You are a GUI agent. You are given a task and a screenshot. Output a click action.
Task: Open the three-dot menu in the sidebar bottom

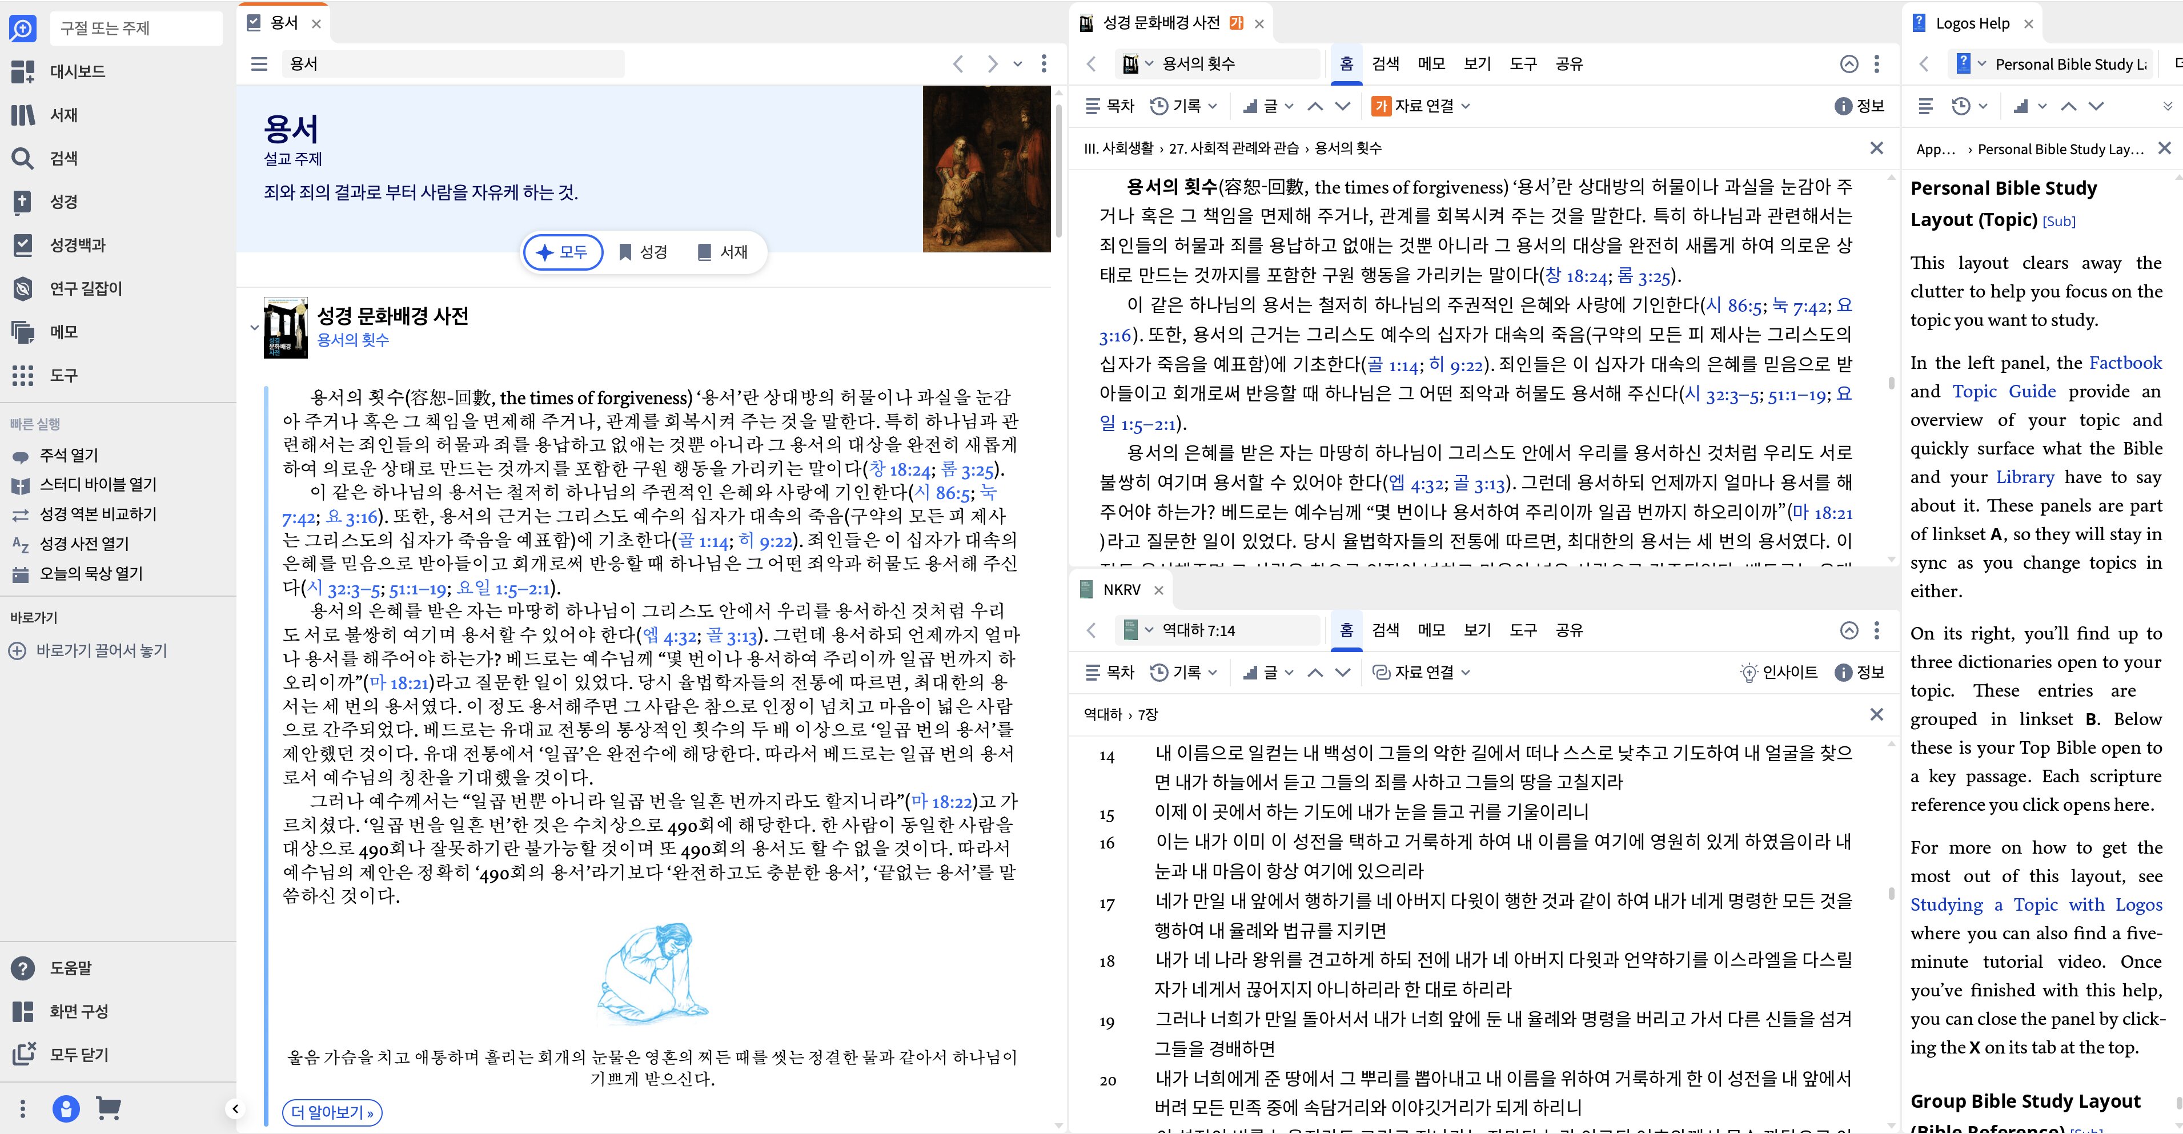(23, 1108)
